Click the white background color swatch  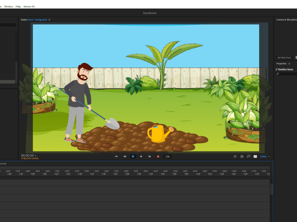(255, 156)
